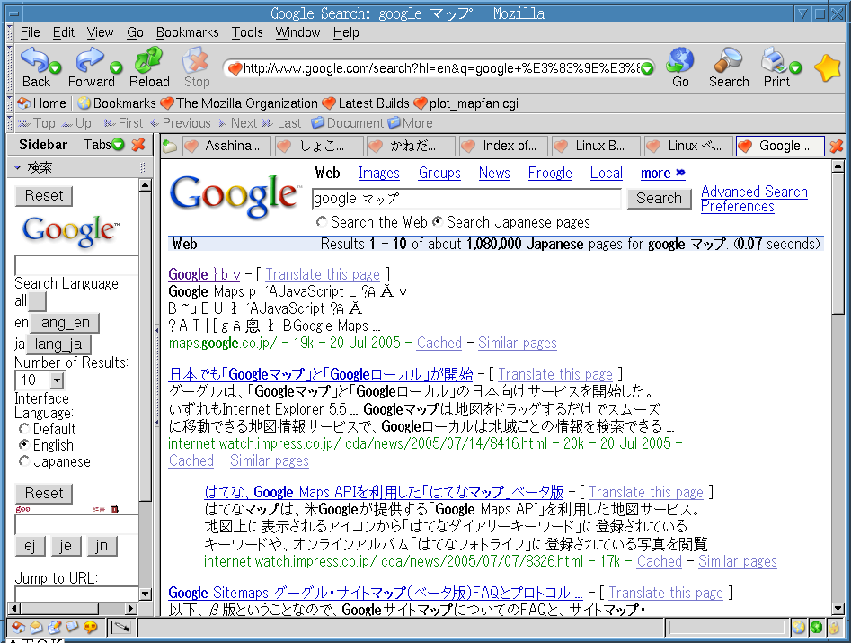
Task: Open the Edit menu
Action: point(63,32)
